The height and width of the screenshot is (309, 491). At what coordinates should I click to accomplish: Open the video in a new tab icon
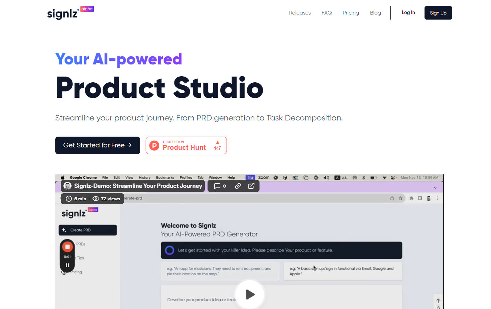[251, 186]
